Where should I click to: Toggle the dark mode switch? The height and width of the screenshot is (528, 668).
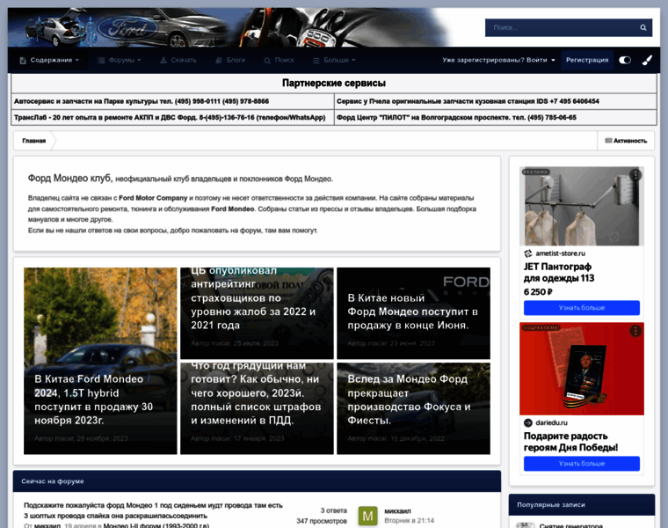pyautogui.click(x=625, y=60)
